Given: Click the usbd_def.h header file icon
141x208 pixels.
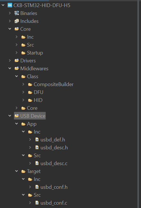Looking at the screenshot, I should (x=37, y=139).
